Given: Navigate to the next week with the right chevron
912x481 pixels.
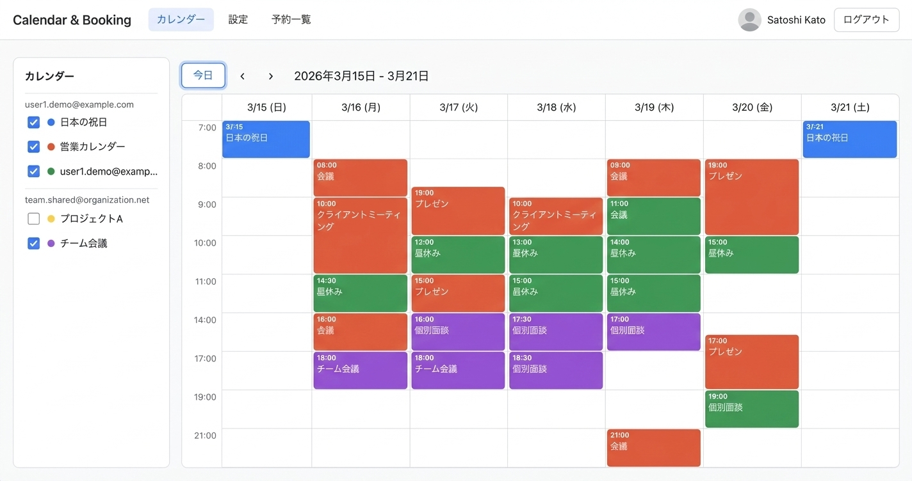Looking at the screenshot, I should (270, 75).
